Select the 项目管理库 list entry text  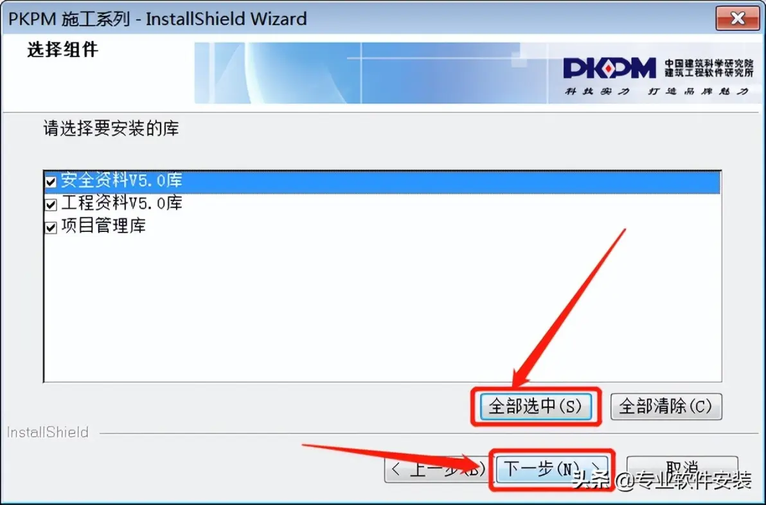(103, 226)
